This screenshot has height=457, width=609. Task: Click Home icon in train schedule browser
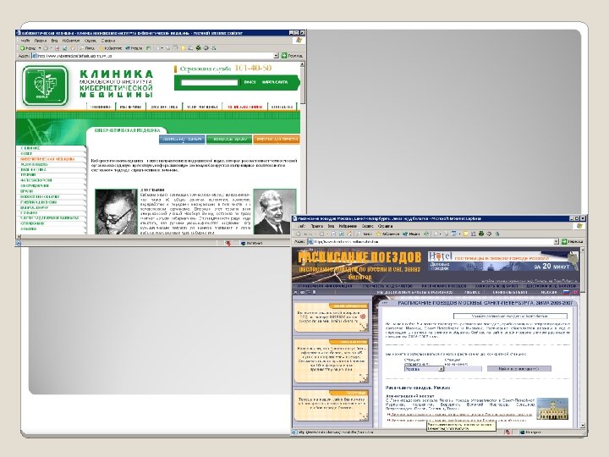349,234
